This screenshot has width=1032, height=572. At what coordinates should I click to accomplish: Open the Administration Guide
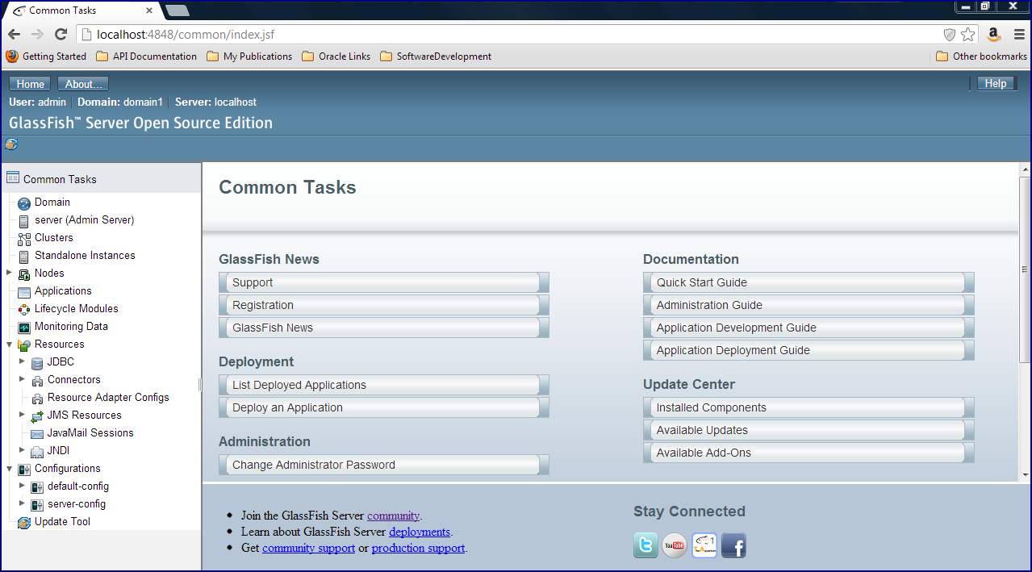(x=808, y=305)
